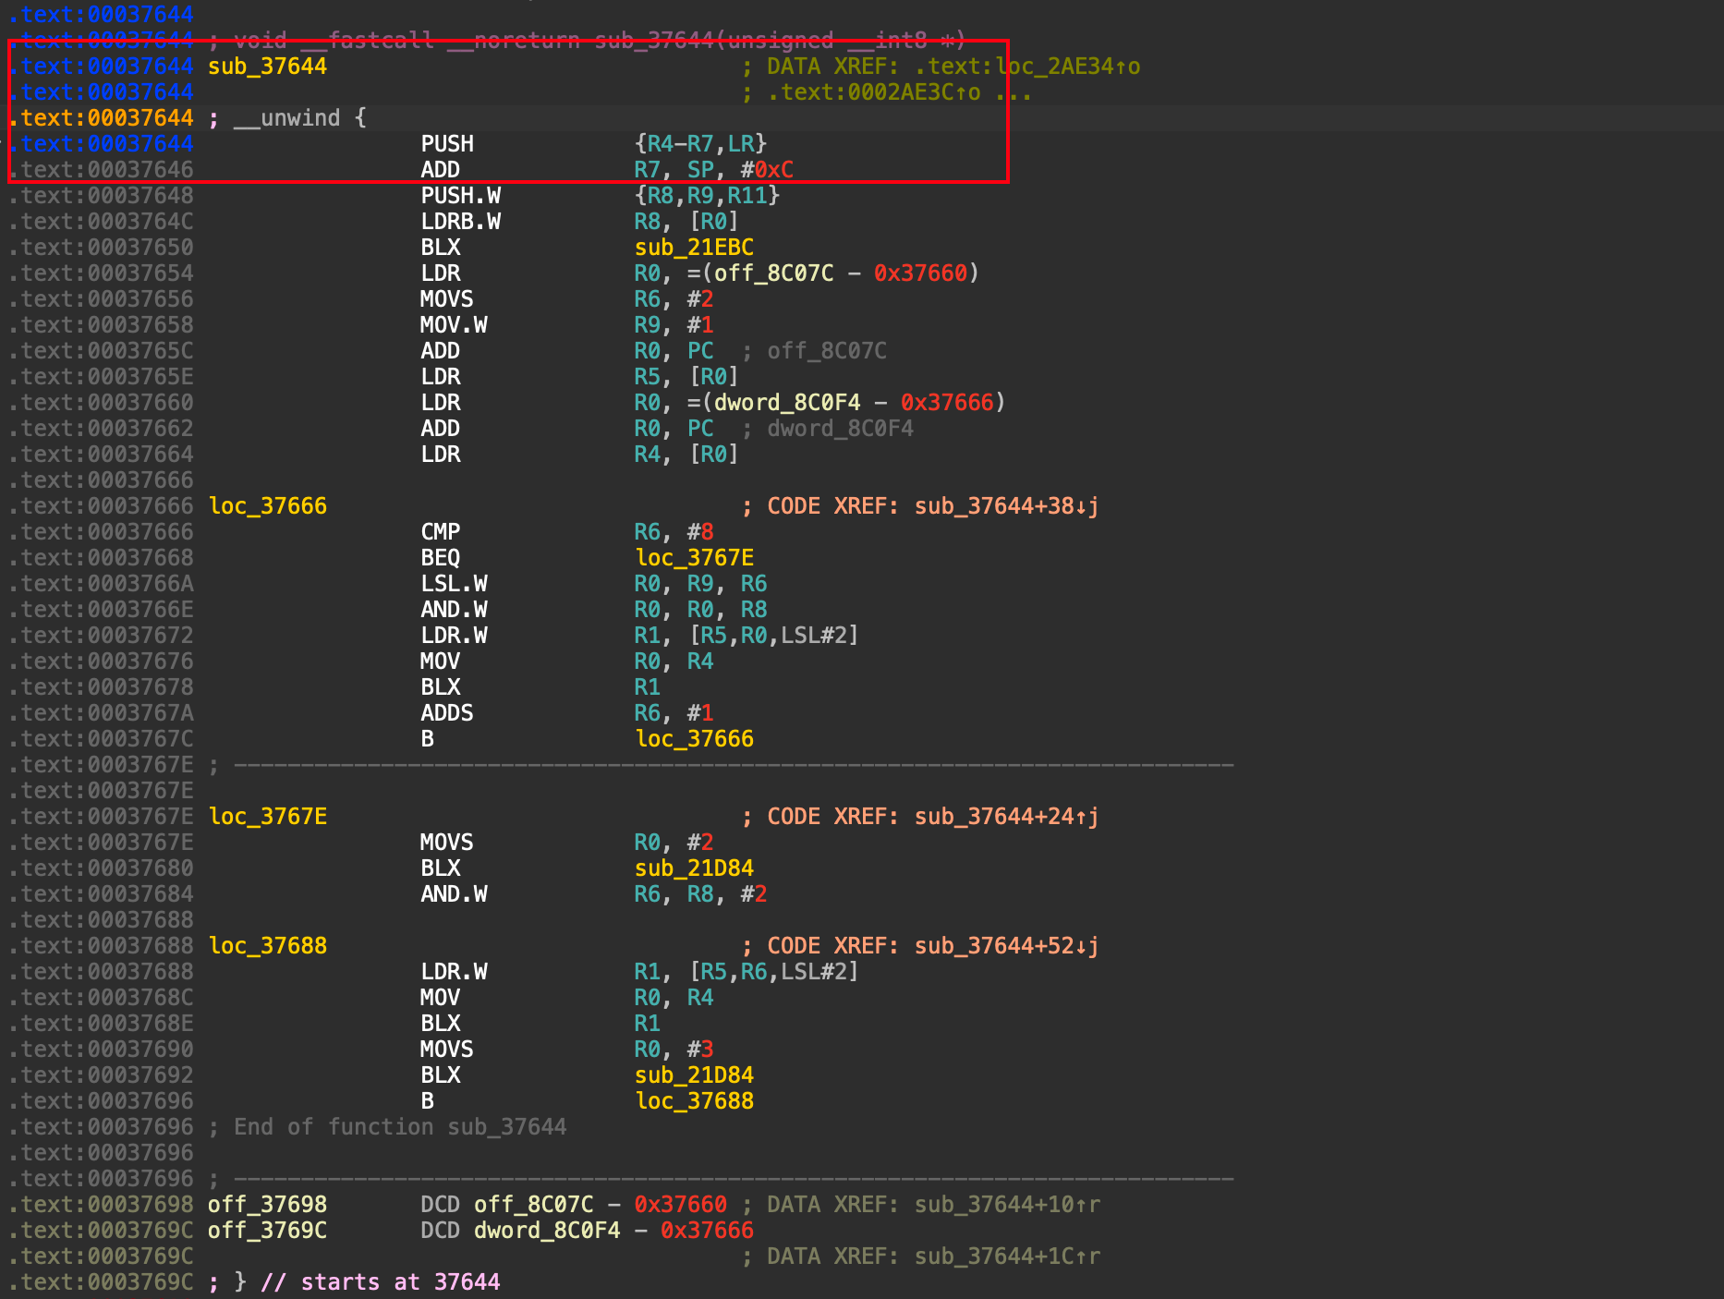This screenshot has width=1724, height=1299.
Task: Click the sub_21EBC call target
Action: tap(694, 248)
